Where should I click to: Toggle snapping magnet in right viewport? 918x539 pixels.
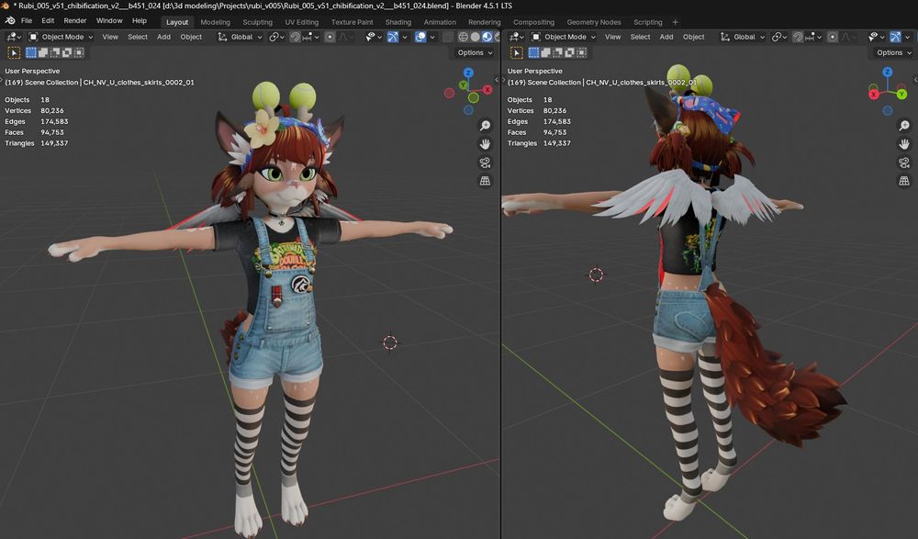click(798, 37)
